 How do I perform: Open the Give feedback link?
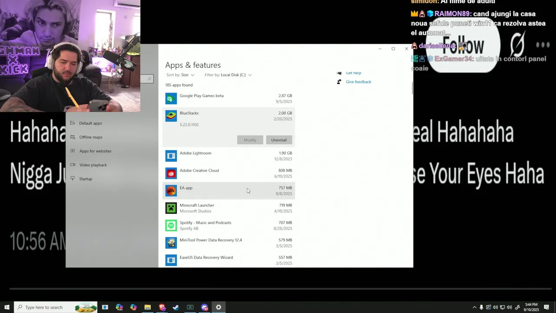(x=358, y=82)
